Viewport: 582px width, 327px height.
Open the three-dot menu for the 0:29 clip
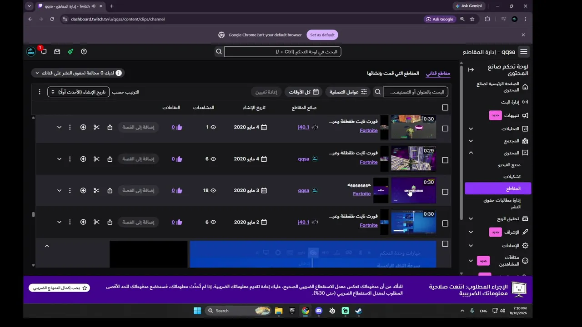click(70, 159)
